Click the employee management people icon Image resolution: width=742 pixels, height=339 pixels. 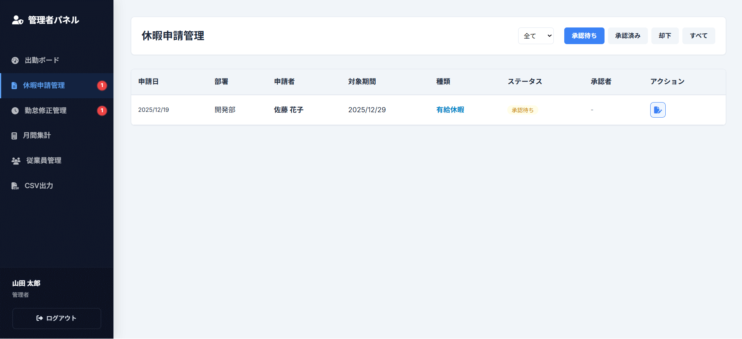16,161
